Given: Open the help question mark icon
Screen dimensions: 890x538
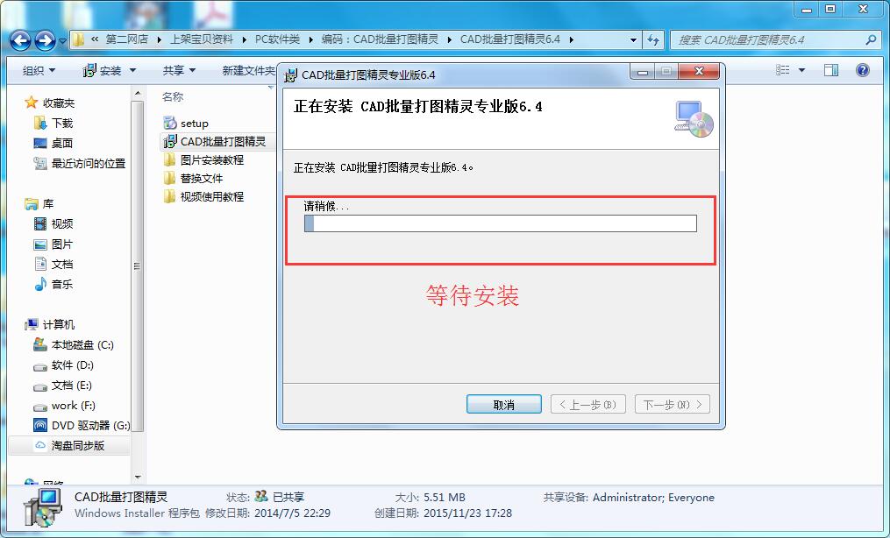Looking at the screenshot, I should [x=863, y=70].
